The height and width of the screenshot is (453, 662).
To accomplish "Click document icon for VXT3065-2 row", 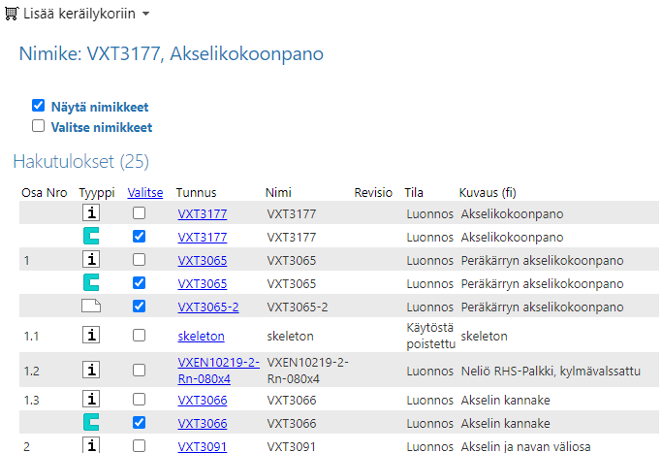I will point(91,307).
